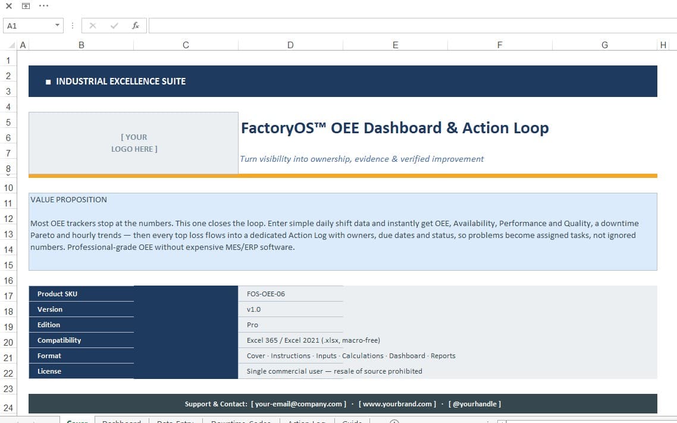Image resolution: width=677 pixels, height=423 pixels.
Task: Click the 'Excel 365 / Excel 2021' cell
Action: [x=314, y=340]
